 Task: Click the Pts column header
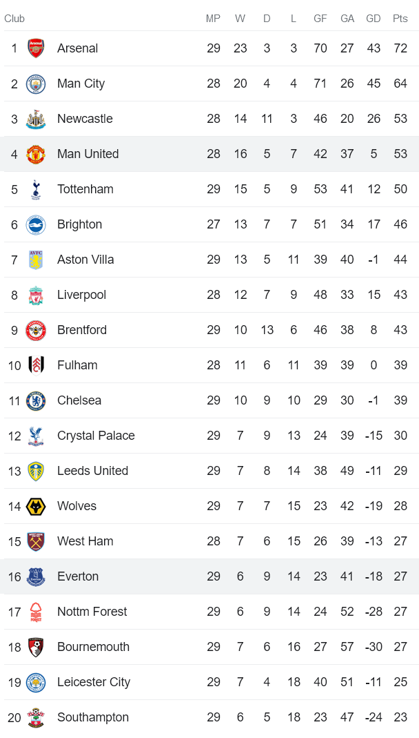coord(400,19)
